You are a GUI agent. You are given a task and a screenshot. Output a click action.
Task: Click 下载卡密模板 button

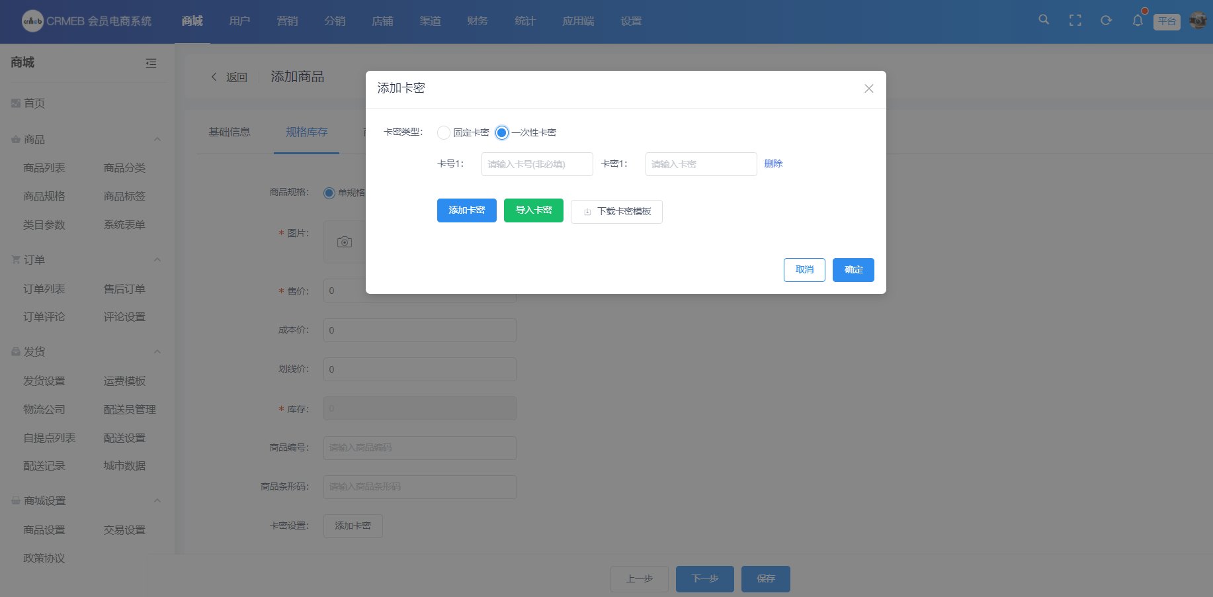point(616,212)
